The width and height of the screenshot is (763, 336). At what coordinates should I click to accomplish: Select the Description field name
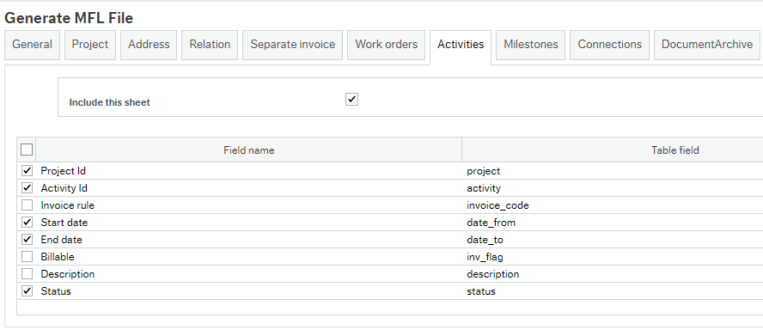point(68,274)
